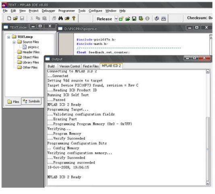Collapse the Source Files folder node
The image size is (215, 194).
[14, 42]
